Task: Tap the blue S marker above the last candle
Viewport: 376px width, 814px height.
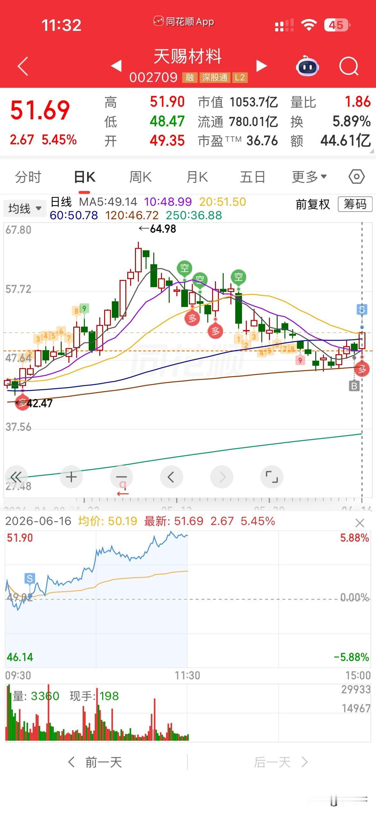Action: pos(362,310)
